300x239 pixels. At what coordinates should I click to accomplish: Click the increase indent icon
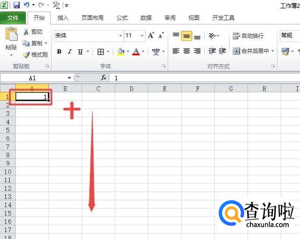pos(222,51)
